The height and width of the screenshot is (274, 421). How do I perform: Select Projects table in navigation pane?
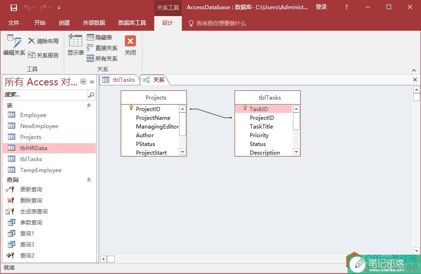[49, 137]
